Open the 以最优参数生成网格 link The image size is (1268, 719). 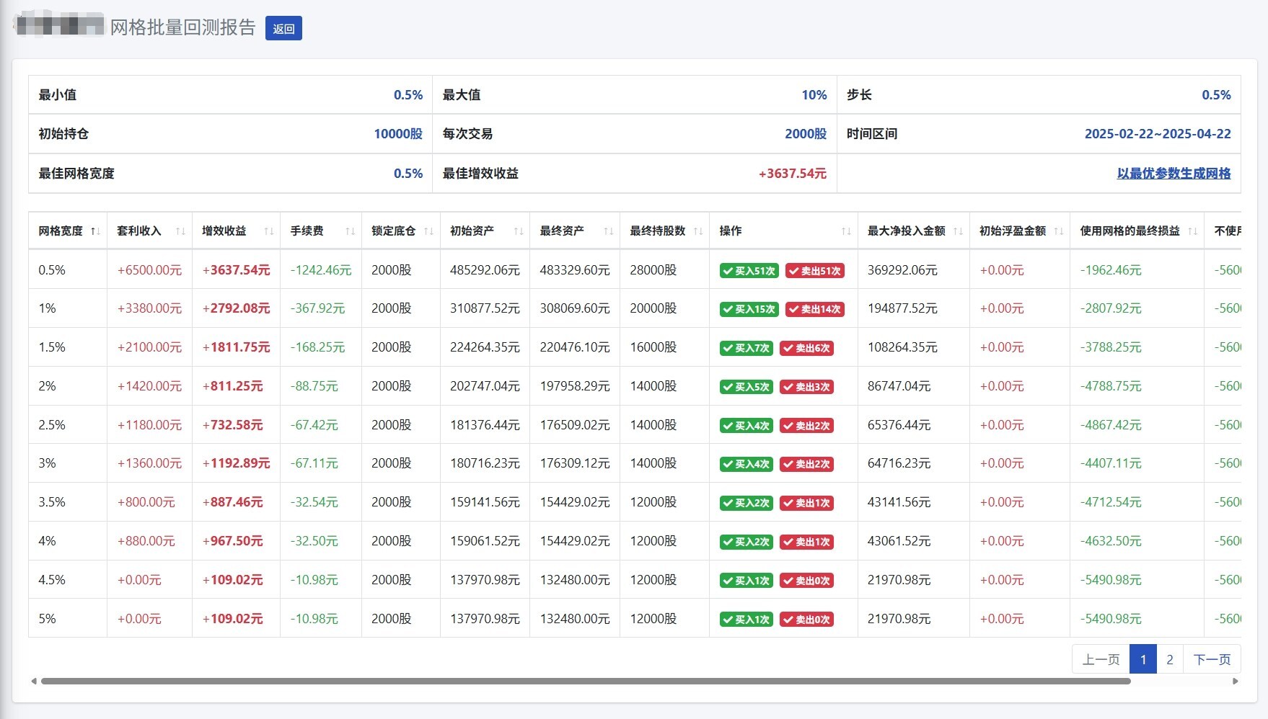tap(1174, 174)
